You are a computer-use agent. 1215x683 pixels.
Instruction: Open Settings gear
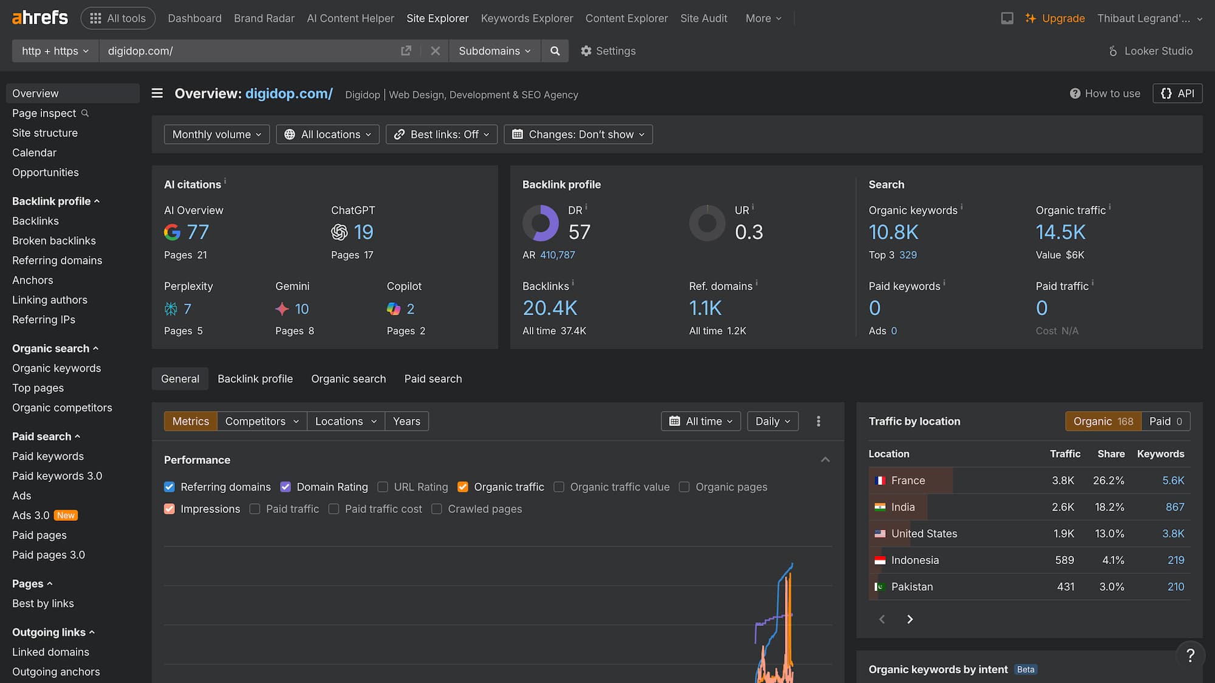[x=608, y=51]
